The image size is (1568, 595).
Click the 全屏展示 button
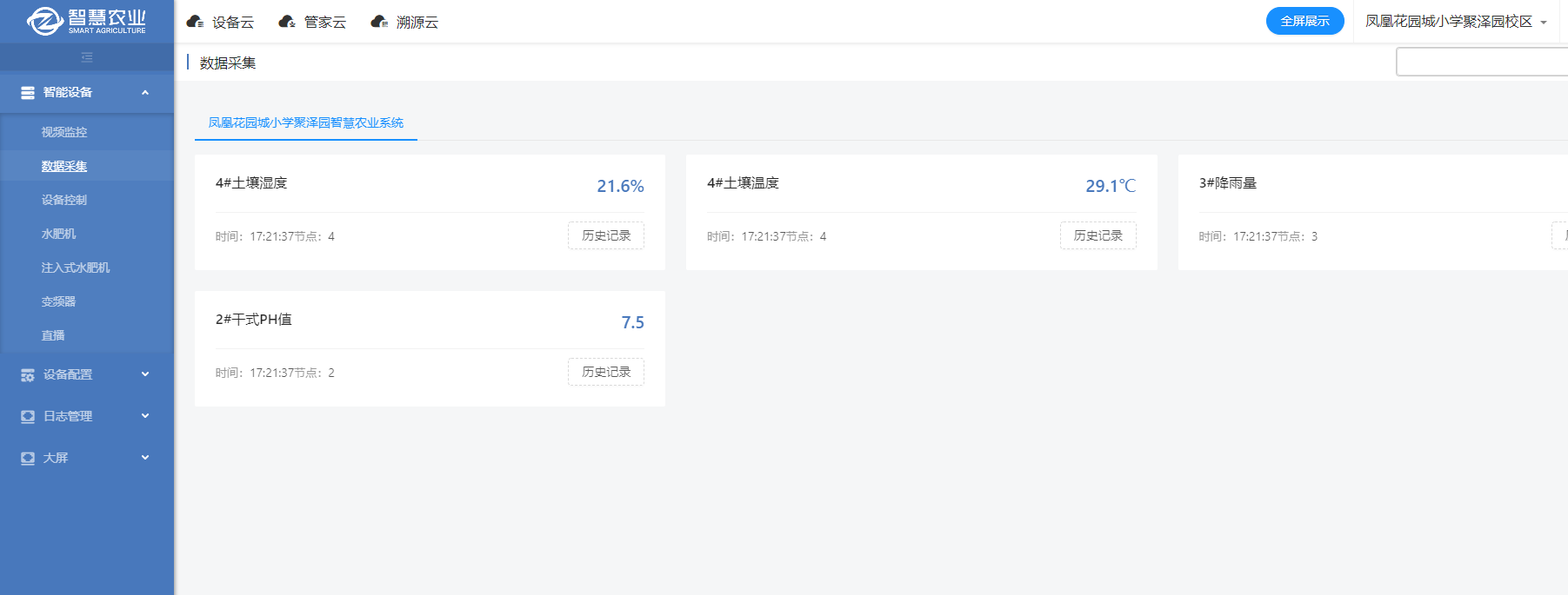tap(1304, 21)
